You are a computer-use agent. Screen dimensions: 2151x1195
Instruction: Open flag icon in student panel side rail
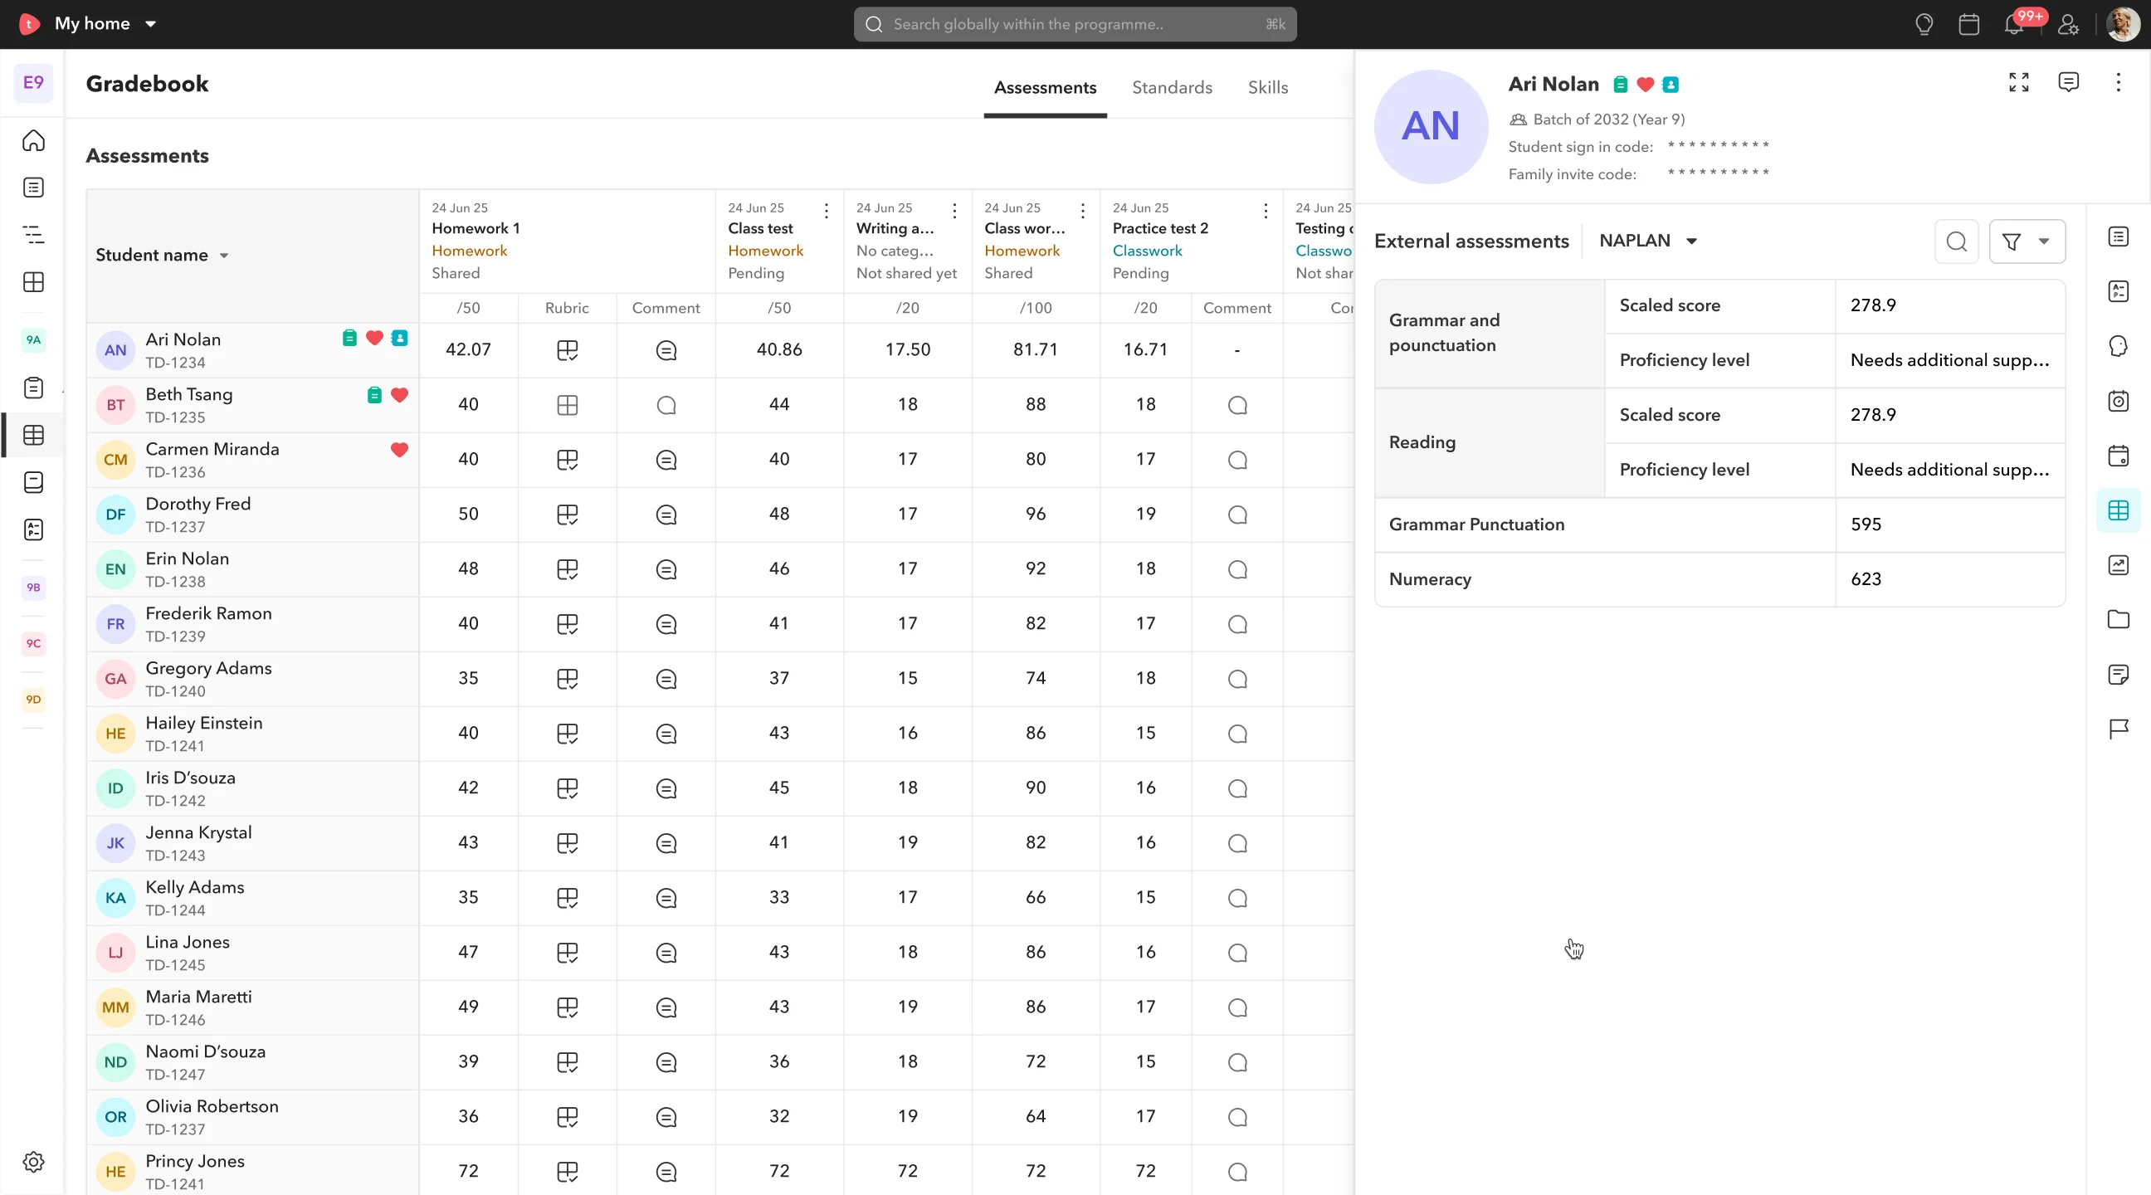2119,729
